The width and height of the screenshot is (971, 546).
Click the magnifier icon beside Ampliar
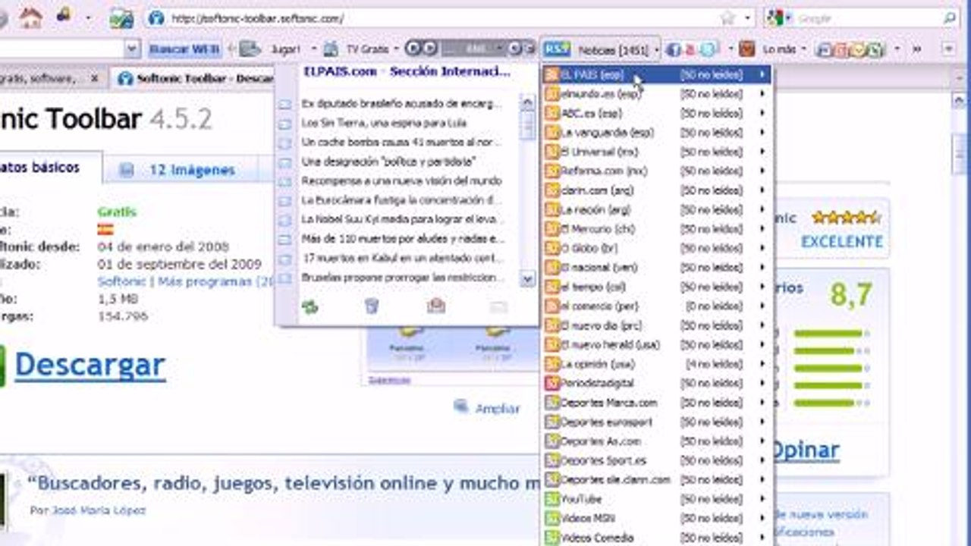pos(461,407)
